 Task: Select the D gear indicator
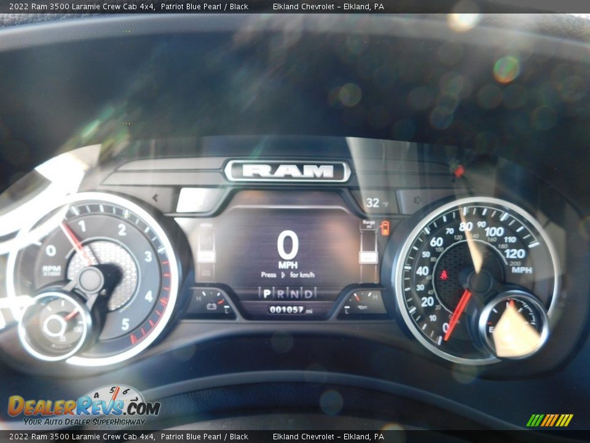point(308,293)
